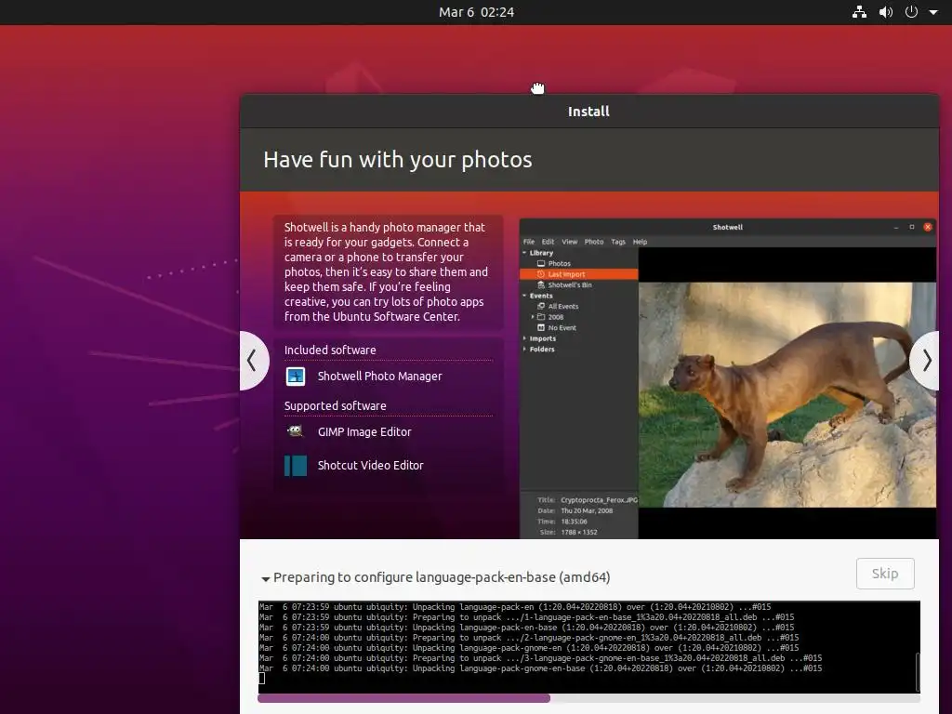The image size is (952, 714).
Task: Open View menu in Shotwell preview
Action: (570, 242)
